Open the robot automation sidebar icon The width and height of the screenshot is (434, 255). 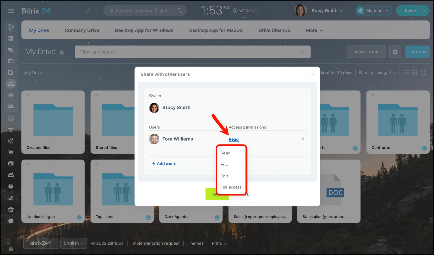click(x=11, y=175)
